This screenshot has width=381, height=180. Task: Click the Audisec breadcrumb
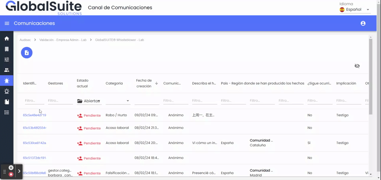pos(25,40)
